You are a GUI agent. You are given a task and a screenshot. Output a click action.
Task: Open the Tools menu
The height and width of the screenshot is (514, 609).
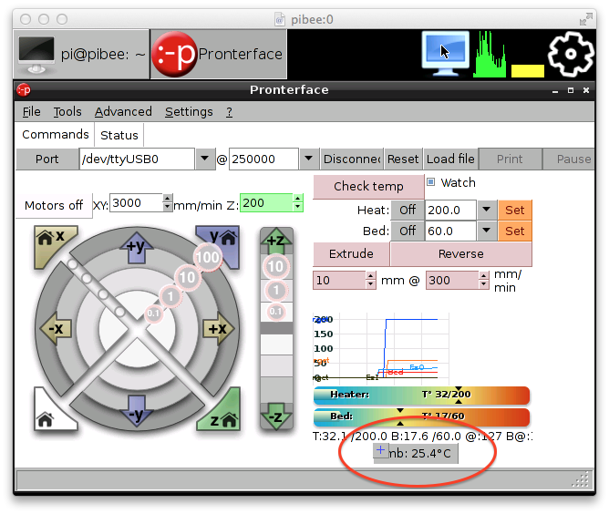pyautogui.click(x=67, y=112)
